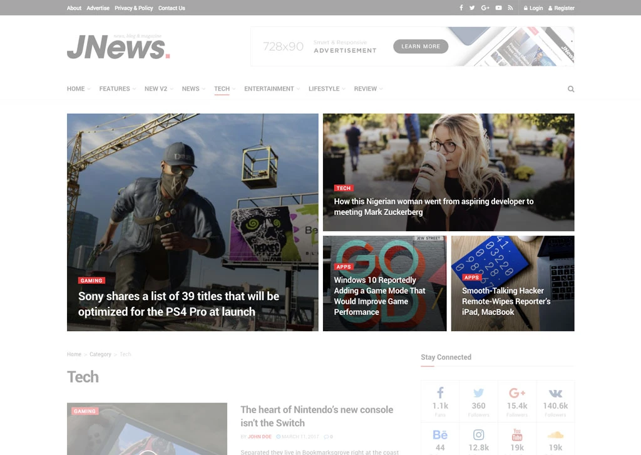
Task: Click the comment count on Nintendo article
Action: pos(328,437)
